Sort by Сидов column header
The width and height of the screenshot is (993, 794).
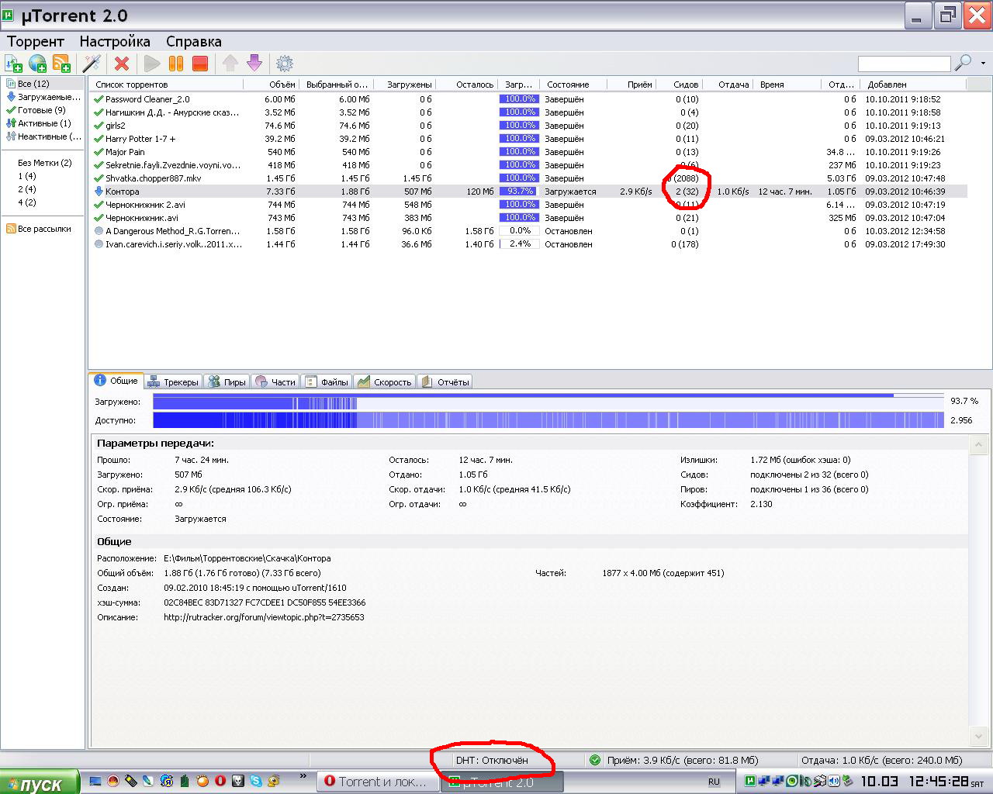pyautogui.click(x=679, y=85)
